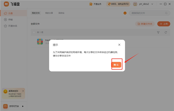Focus the 搜索我的文件 search field

pos(148,13)
